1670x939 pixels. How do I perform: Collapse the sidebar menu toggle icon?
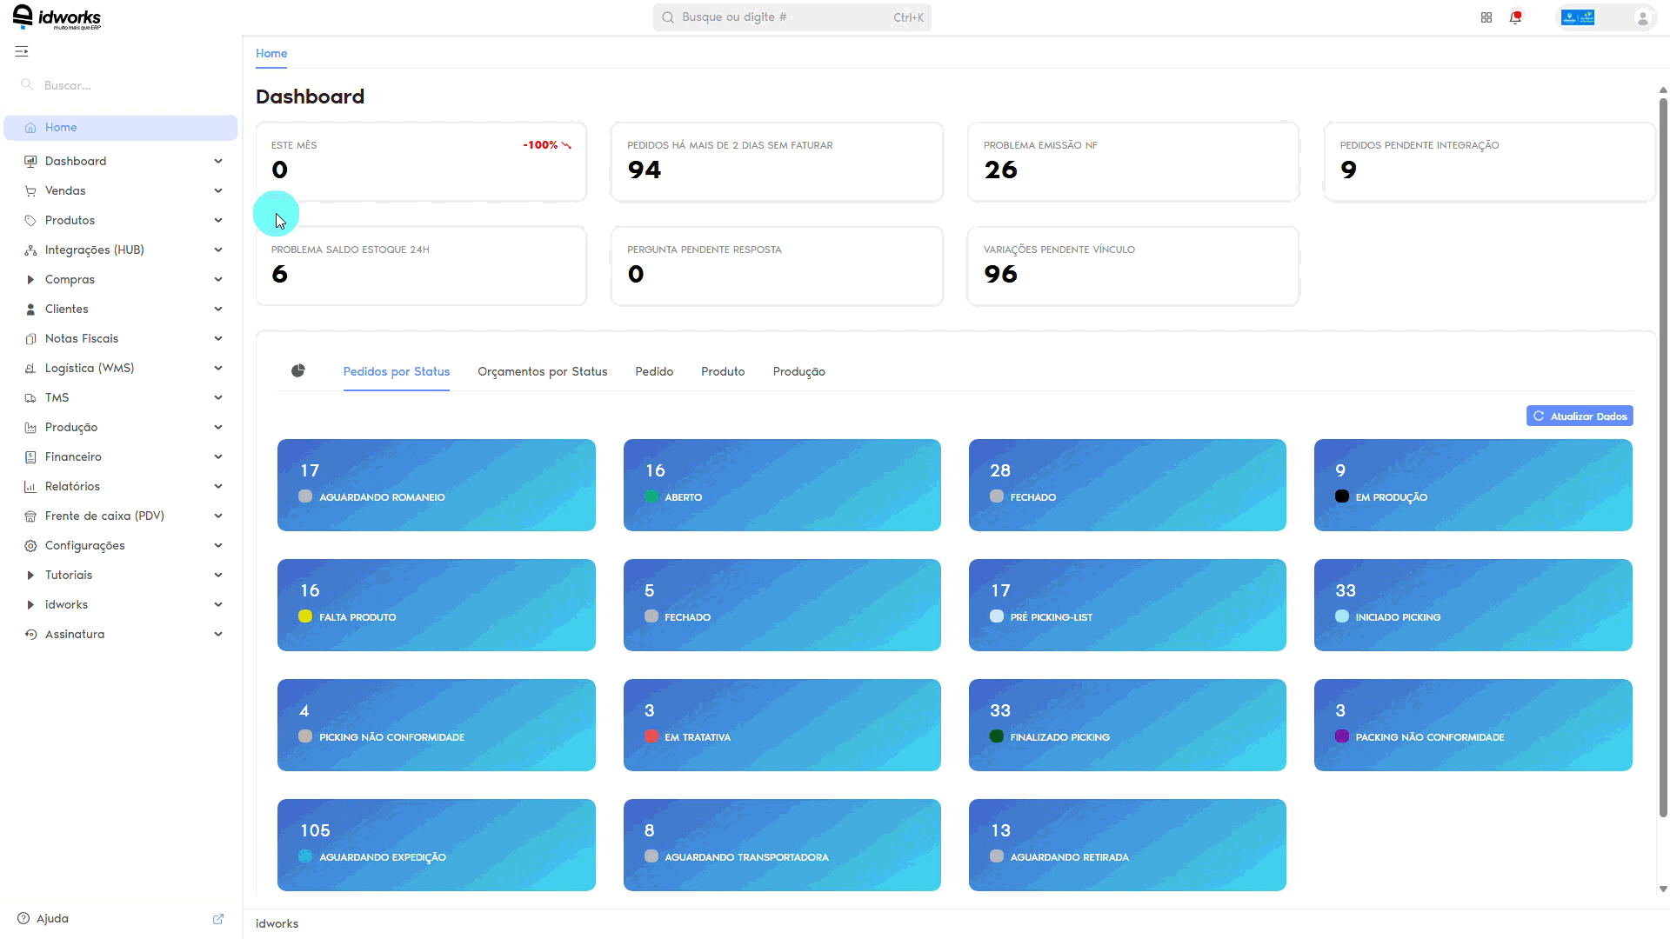pyautogui.click(x=22, y=51)
